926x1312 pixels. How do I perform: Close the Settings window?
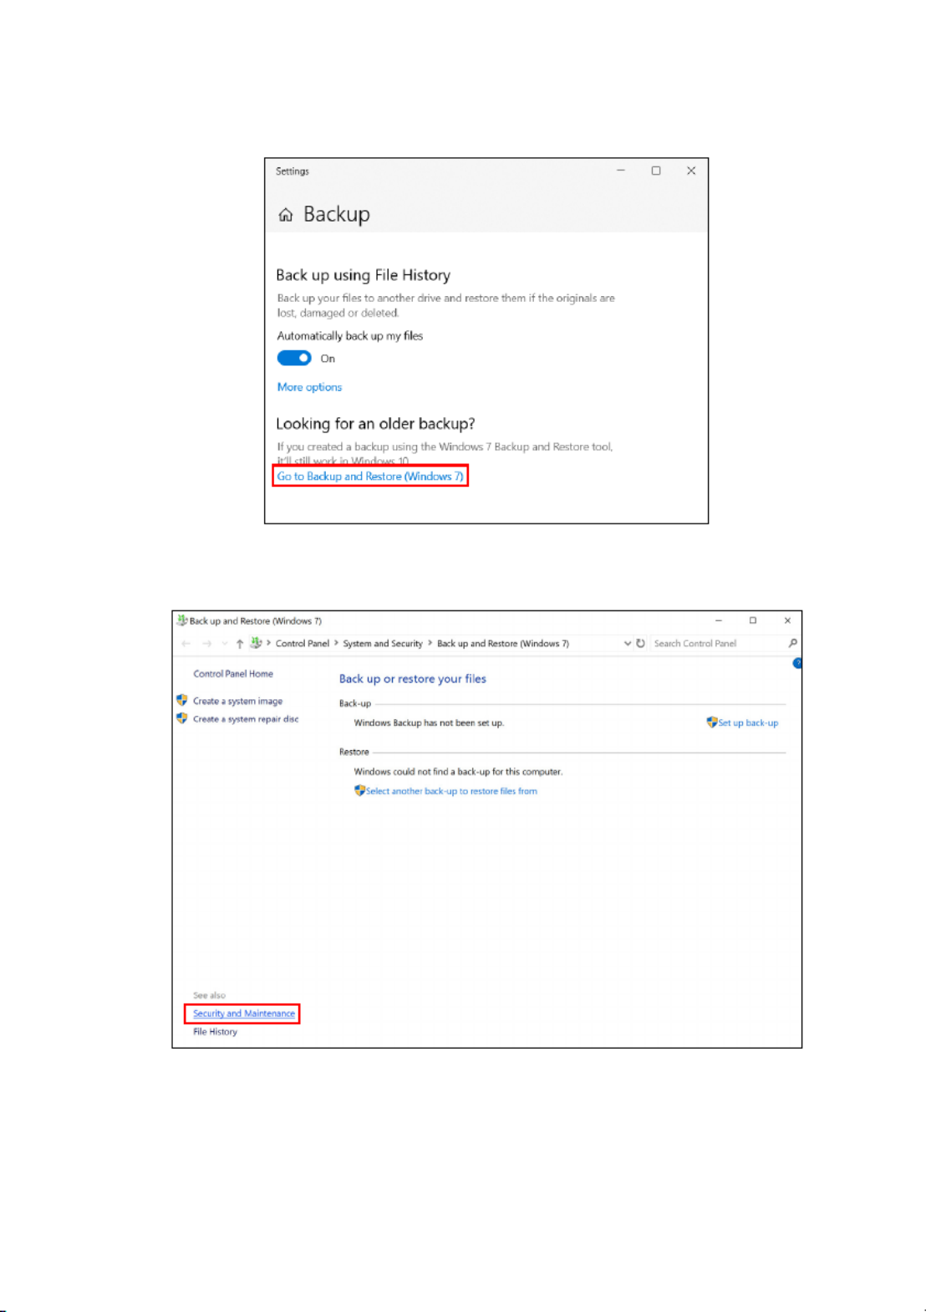(x=691, y=171)
